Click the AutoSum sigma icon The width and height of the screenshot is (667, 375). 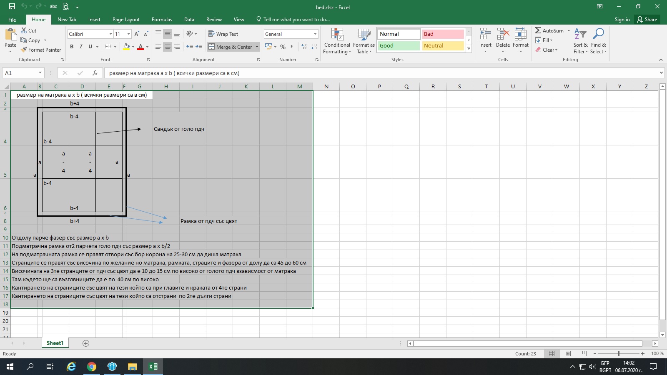point(538,30)
